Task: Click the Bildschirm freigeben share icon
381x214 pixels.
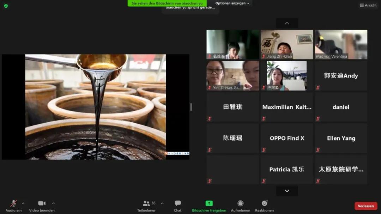Action: coord(209,203)
